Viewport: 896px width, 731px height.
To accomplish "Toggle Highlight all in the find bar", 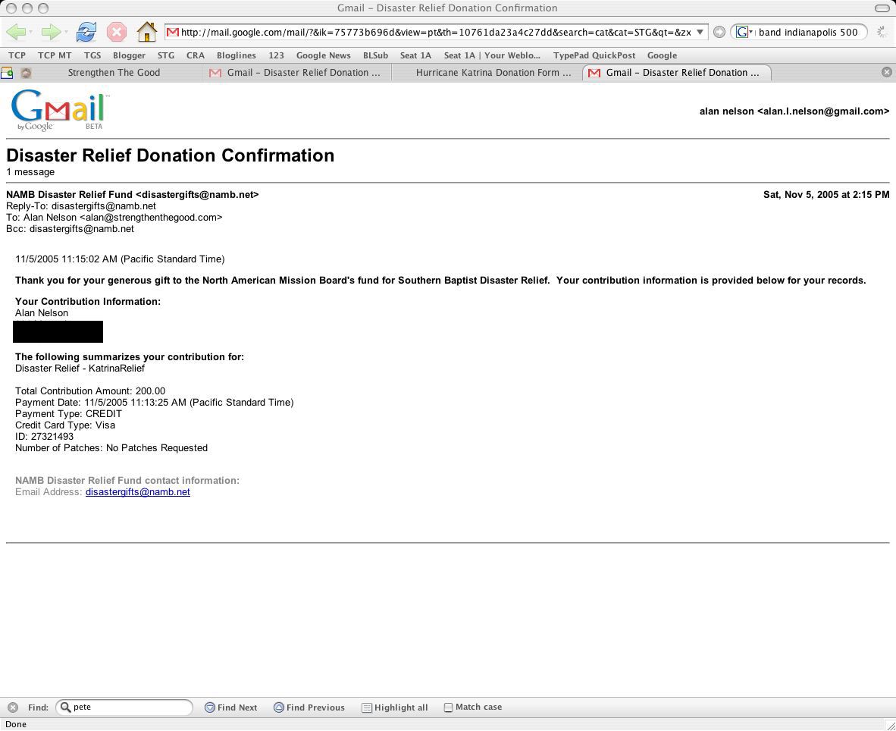I will pos(394,707).
